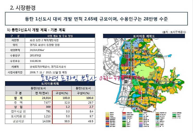Click the headline '동탄 1신도시 대비 개발 면적 2.65배' box

[x=96, y=19]
